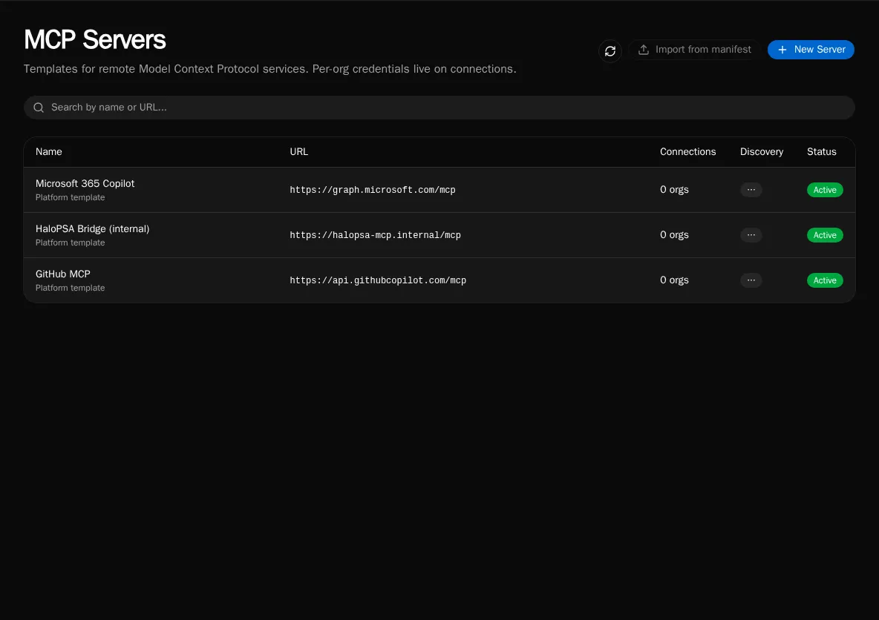The image size is (879, 620).
Task: Create a New Server
Action: click(x=811, y=49)
